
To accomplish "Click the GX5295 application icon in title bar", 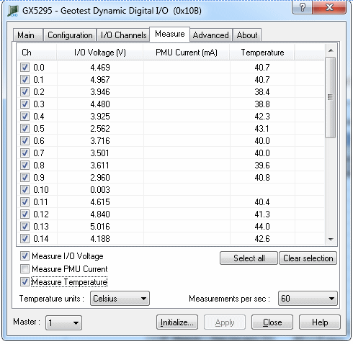I will tap(13, 11).
